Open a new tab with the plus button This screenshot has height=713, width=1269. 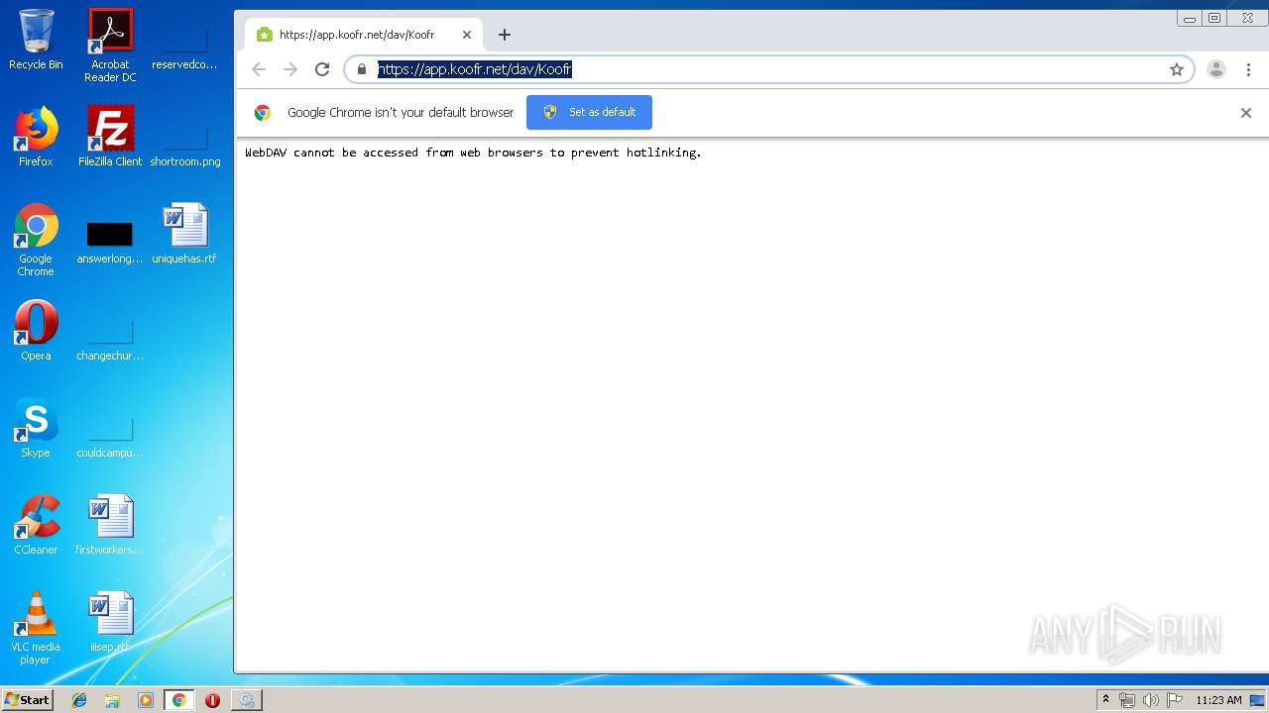pos(505,35)
